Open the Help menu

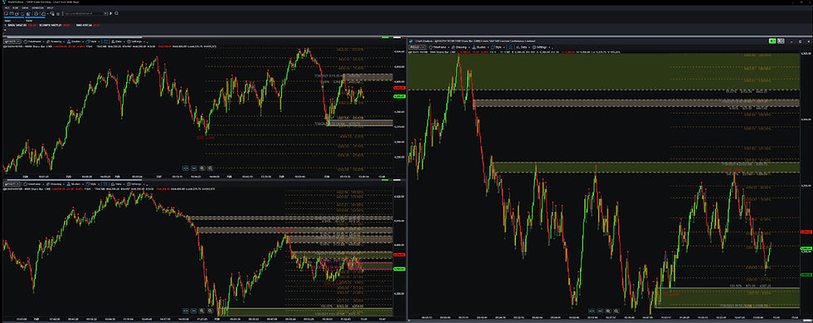[x=50, y=7]
